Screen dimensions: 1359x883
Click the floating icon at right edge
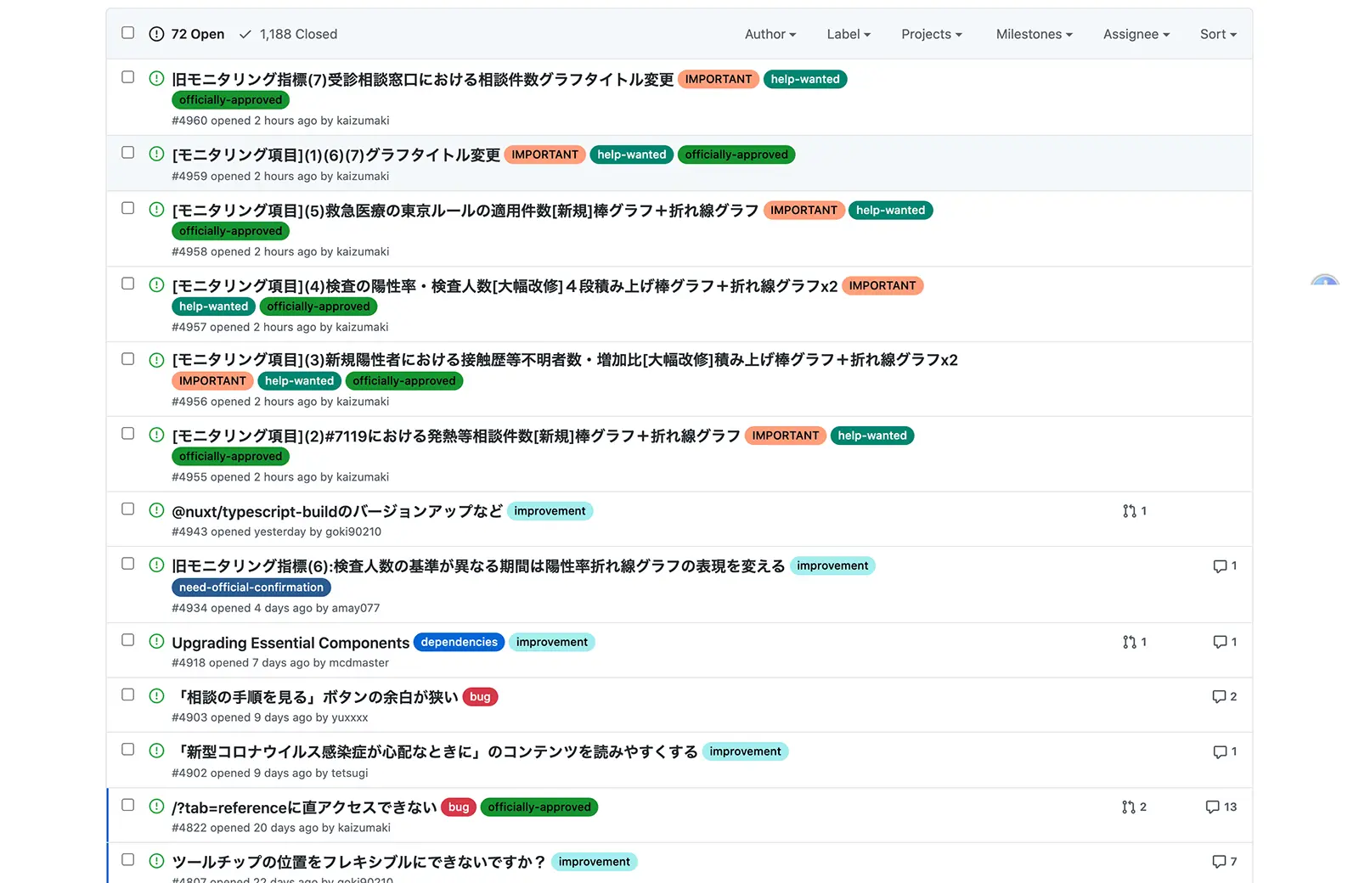click(1325, 279)
